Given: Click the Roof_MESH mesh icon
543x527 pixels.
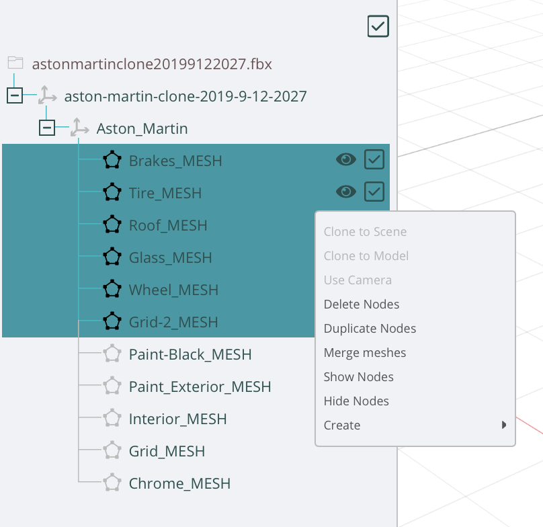Looking at the screenshot, I should [112, 225].
